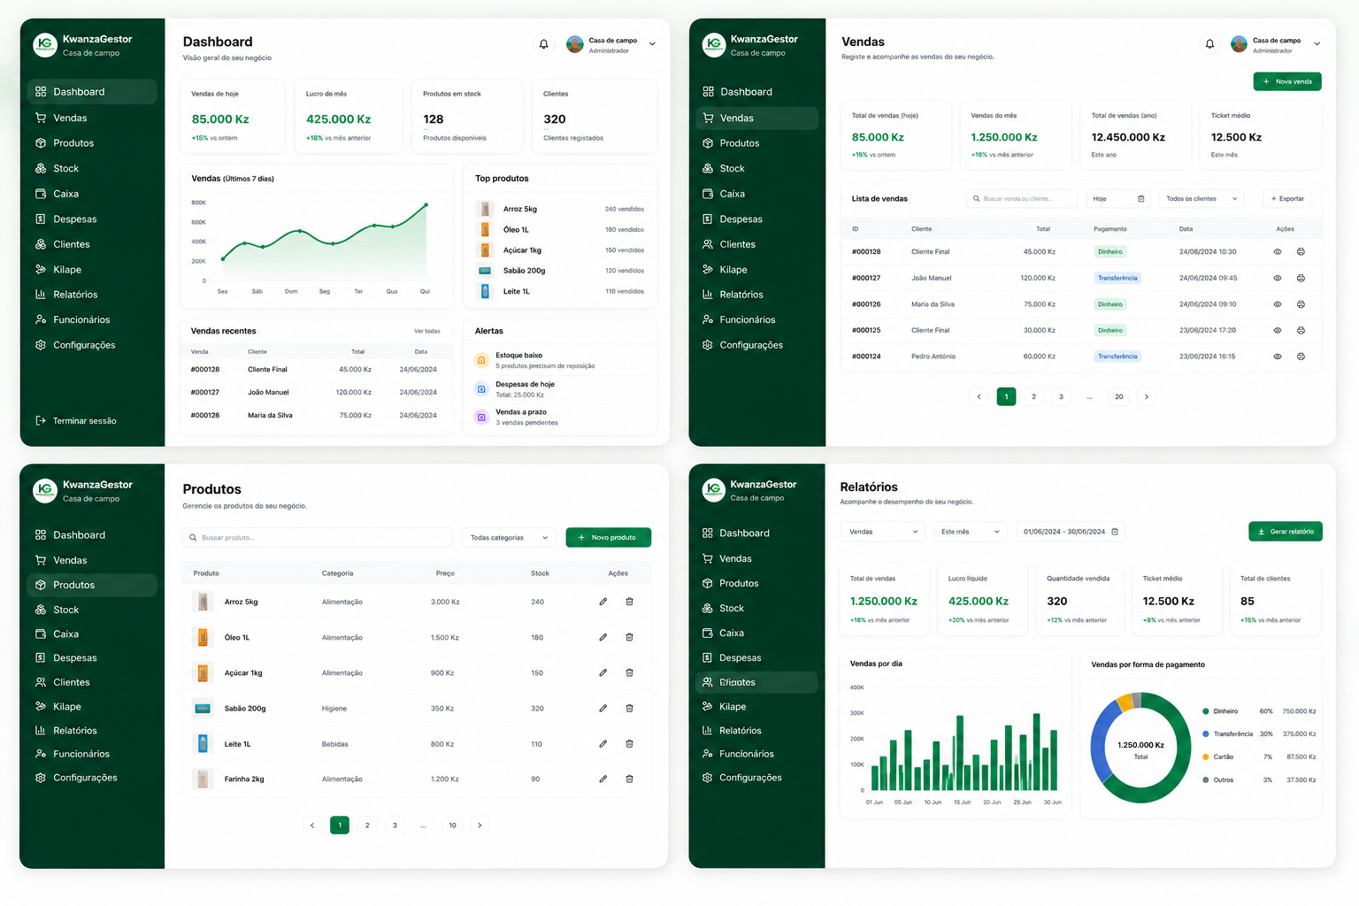Go to previous page in Produtos pagination

[312, 825]
